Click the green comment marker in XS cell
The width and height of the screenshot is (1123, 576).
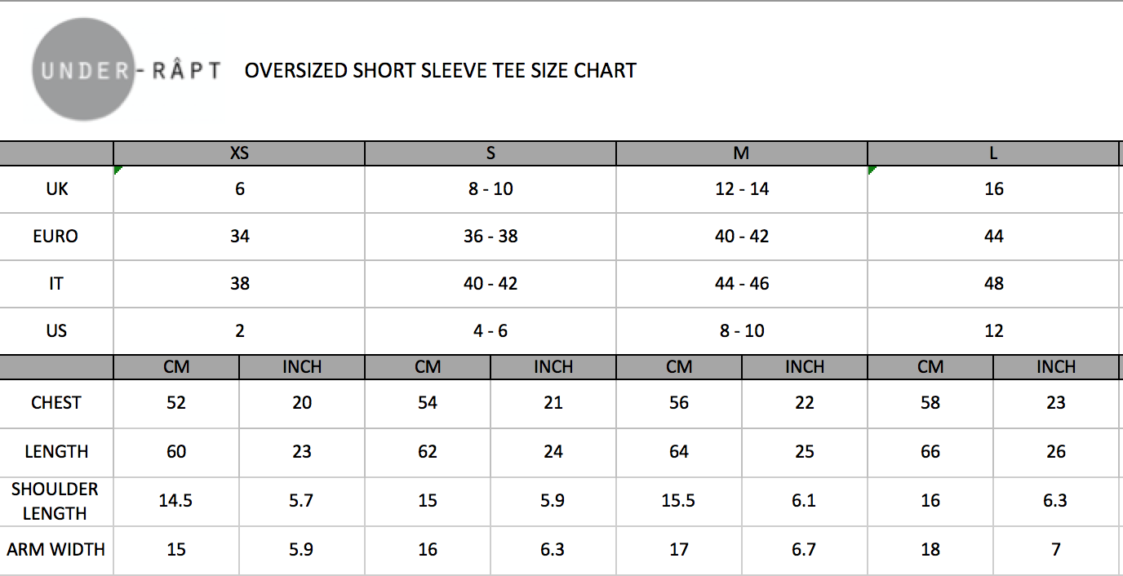(118, 170)
